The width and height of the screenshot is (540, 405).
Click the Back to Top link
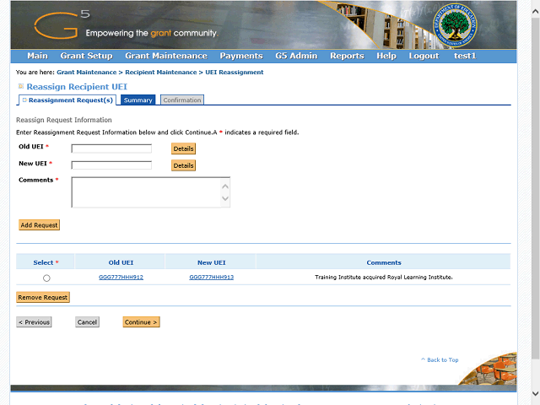coord(440,360)
